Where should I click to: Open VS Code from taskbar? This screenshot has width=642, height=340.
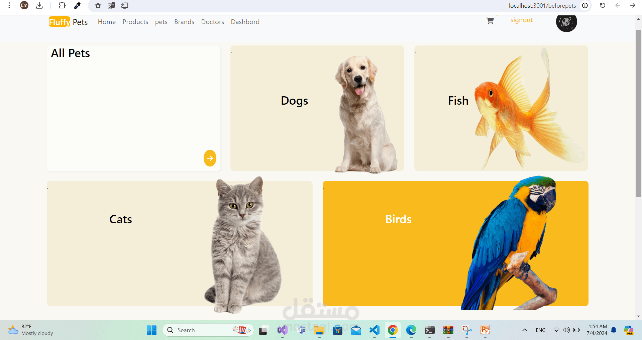click(x=374, y=330)
